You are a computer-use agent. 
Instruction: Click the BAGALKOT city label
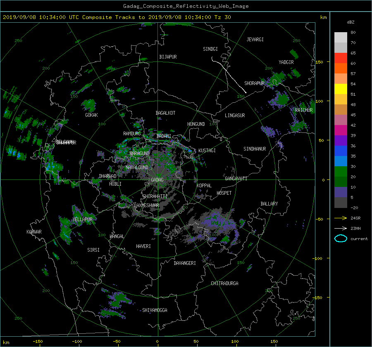[x=165, y=113]
